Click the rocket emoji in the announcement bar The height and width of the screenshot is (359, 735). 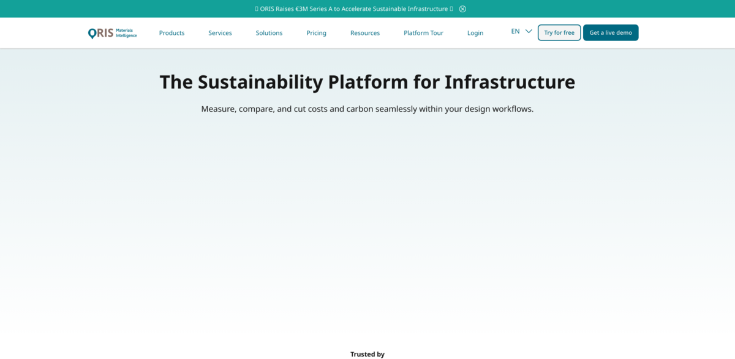coord(257,9)
